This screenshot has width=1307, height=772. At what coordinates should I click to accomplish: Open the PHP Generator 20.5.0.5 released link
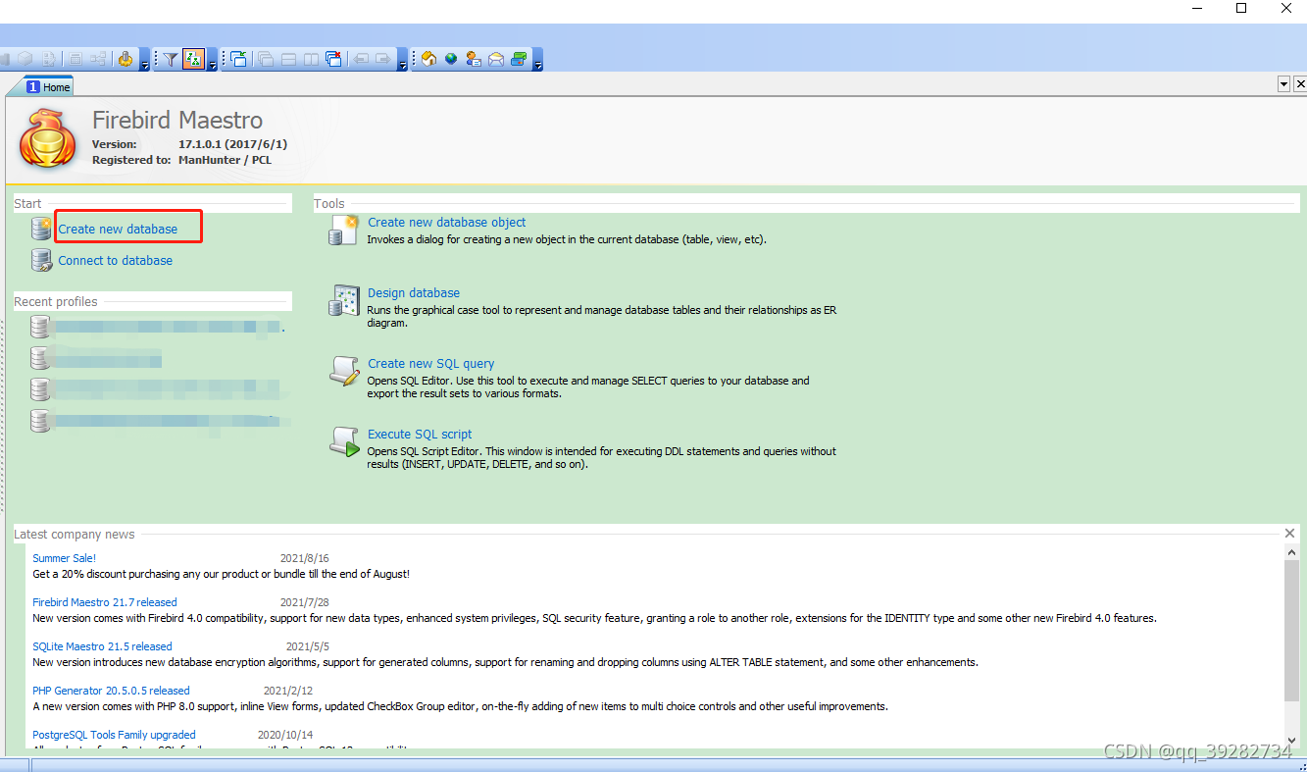111,691
